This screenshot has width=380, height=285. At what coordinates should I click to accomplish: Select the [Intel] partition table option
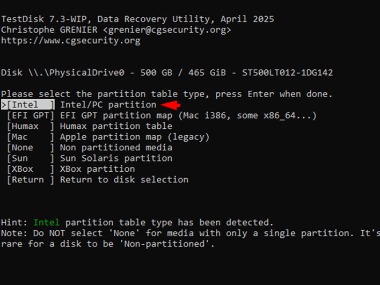[28, 105]
